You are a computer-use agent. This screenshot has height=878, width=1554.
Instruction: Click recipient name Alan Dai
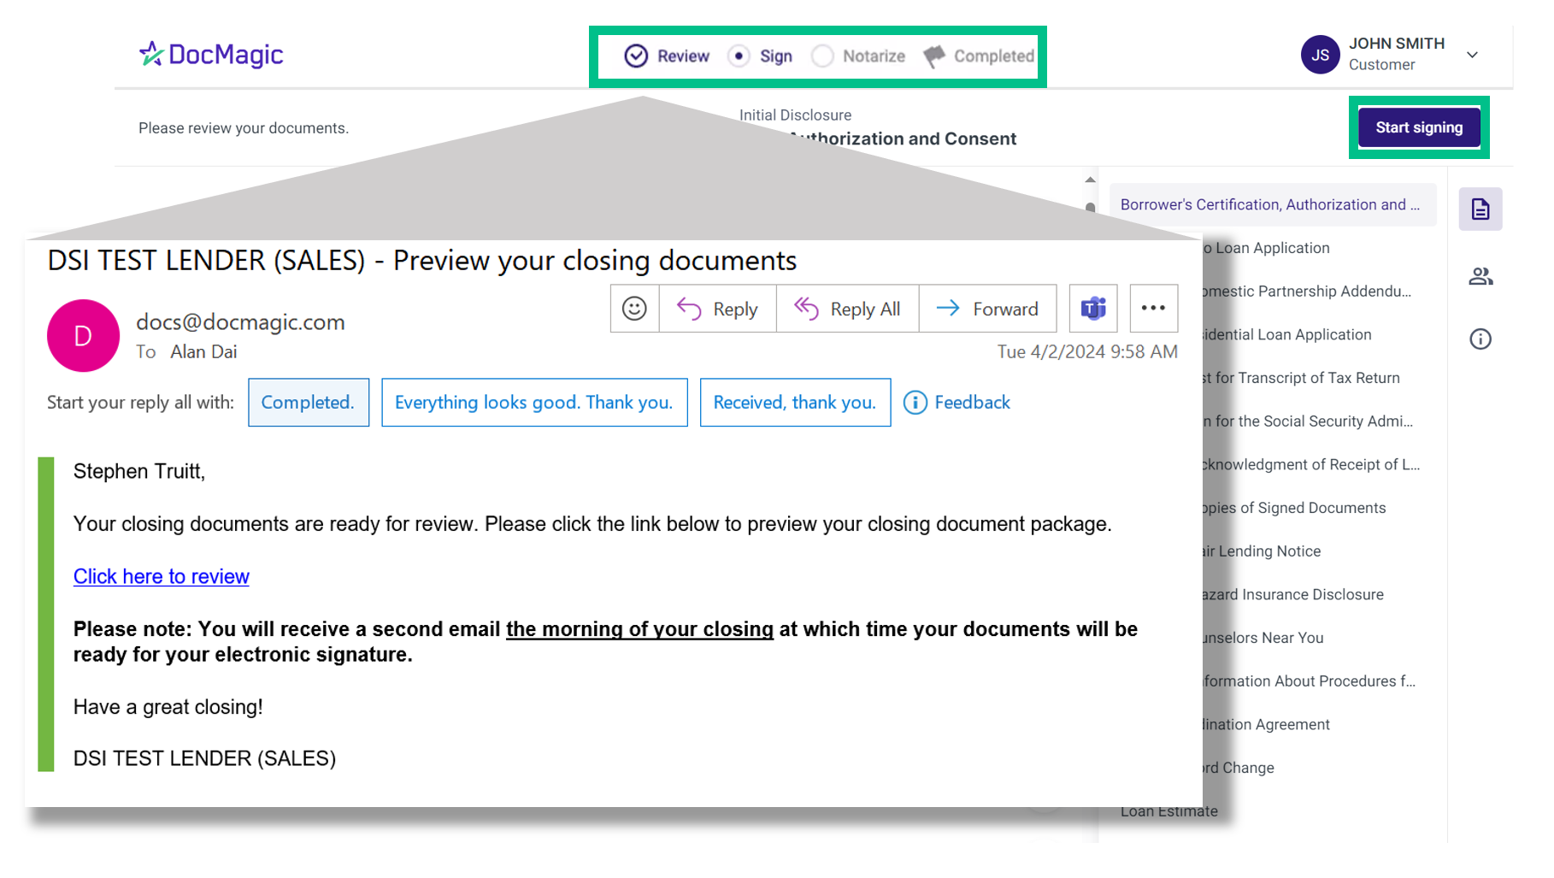coord(203,352)
